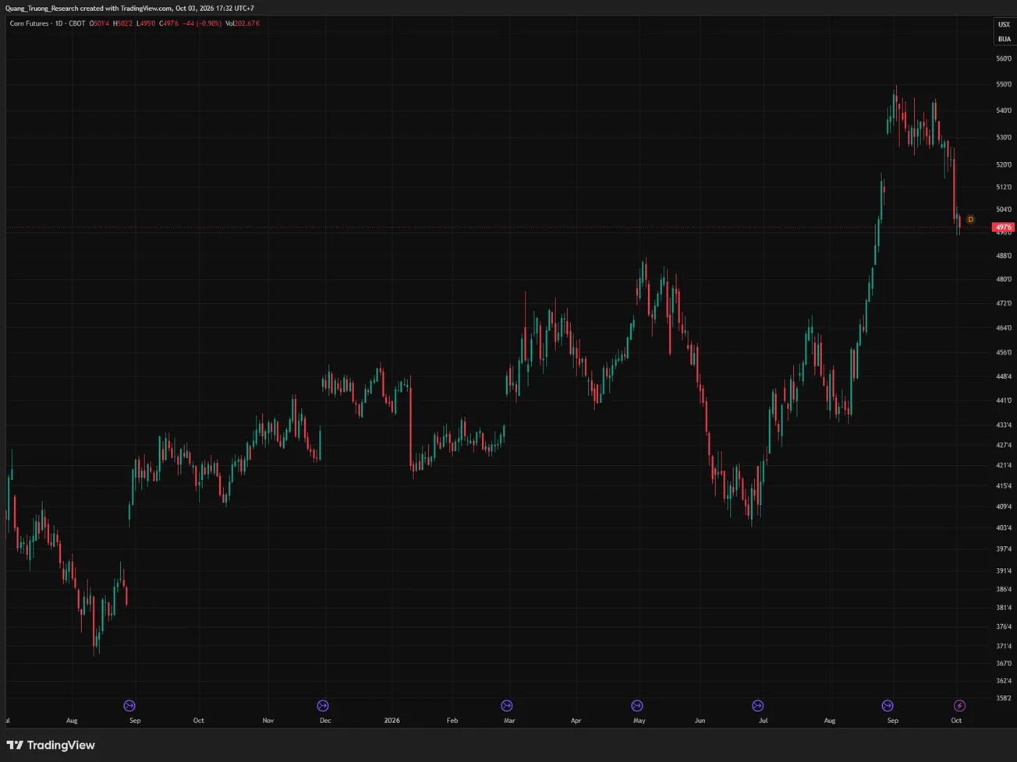Click the Nov label on time axis
Viewport: 1017px width, 762px height.
coord(268,721)
